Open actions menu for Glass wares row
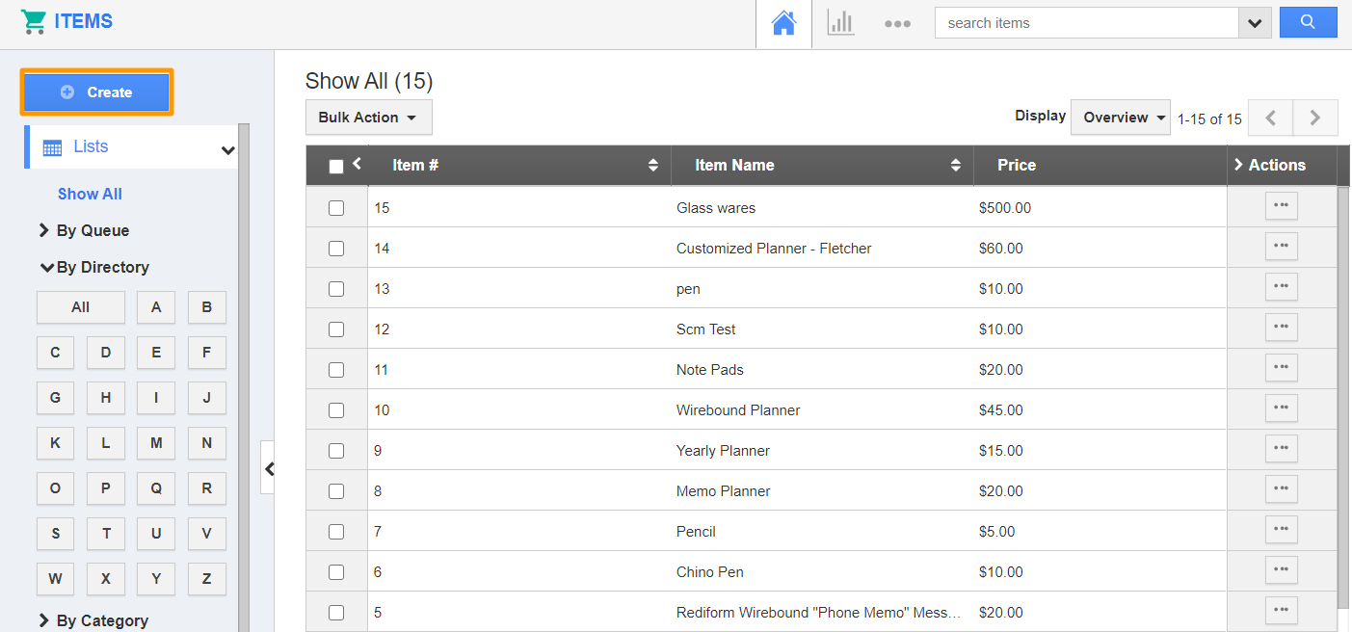Viewport: 1352px width, 632px height. [x=1281, y=206]
